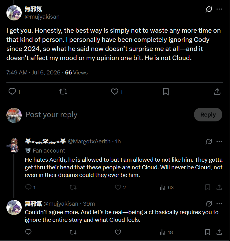
Task: Bookmark the 39m mujyakisan reply
Action: pos(207,232)
